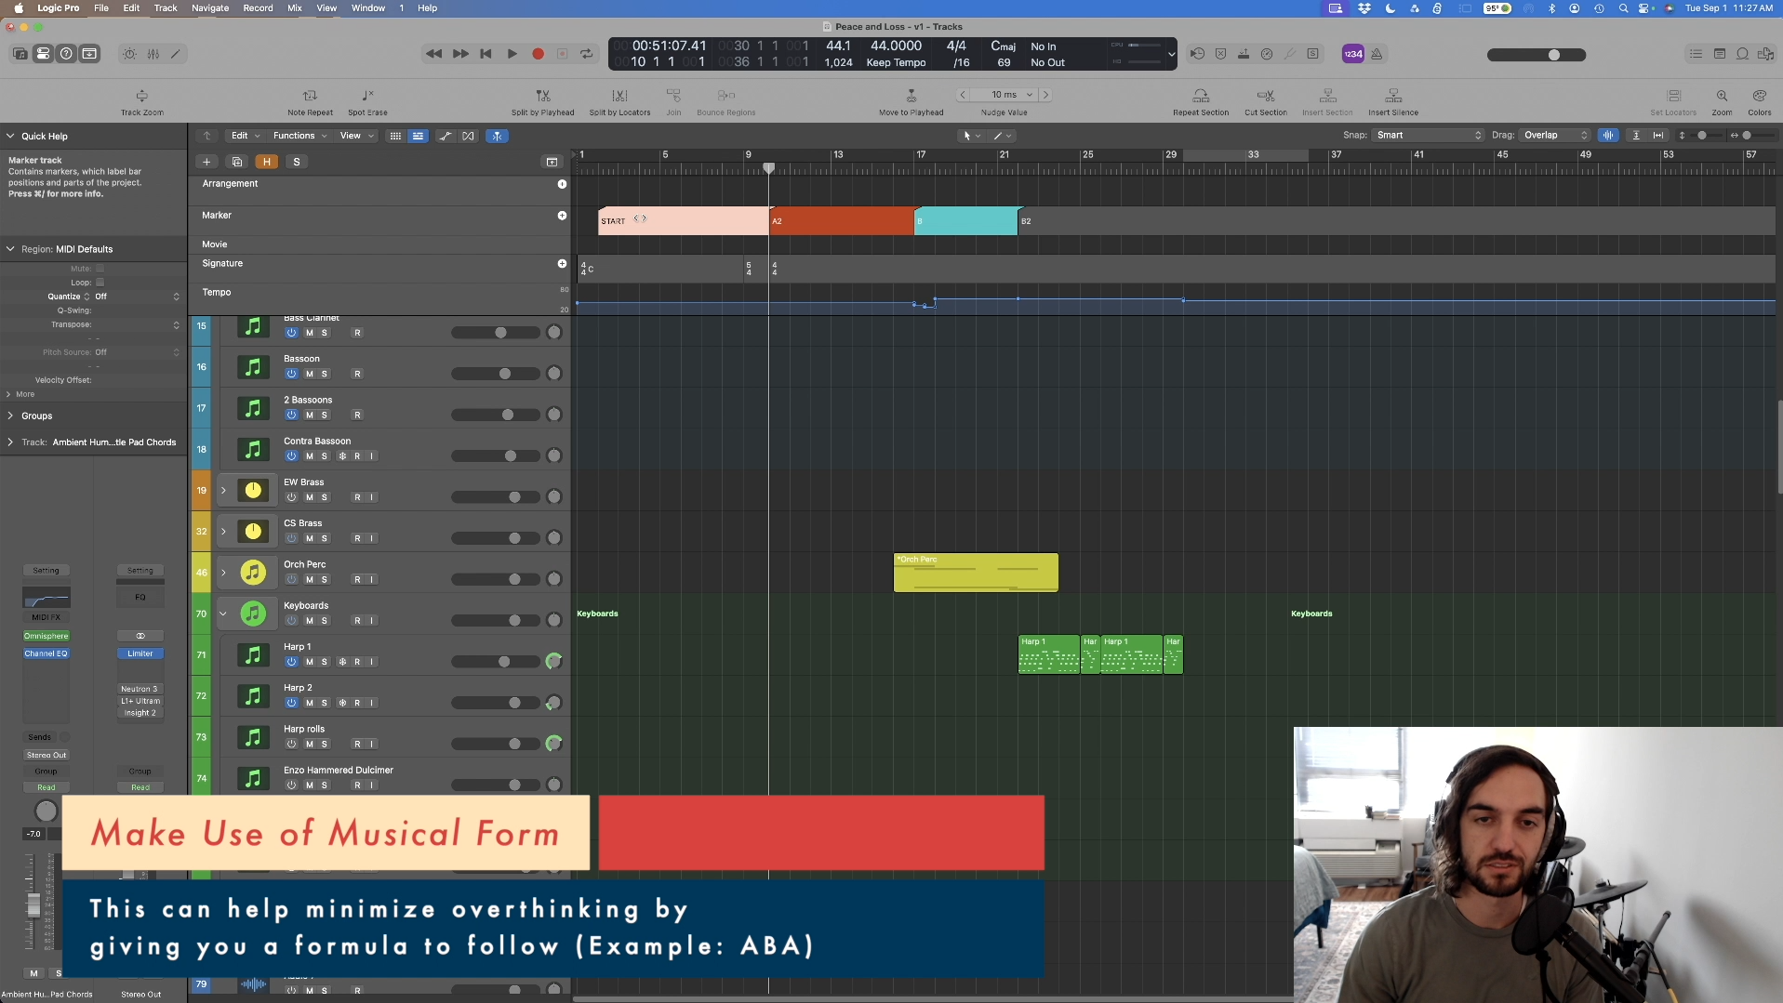Expand the Groups section in inspector
This screenshot has width=1783, height=1003.
[x=10, y=416]
